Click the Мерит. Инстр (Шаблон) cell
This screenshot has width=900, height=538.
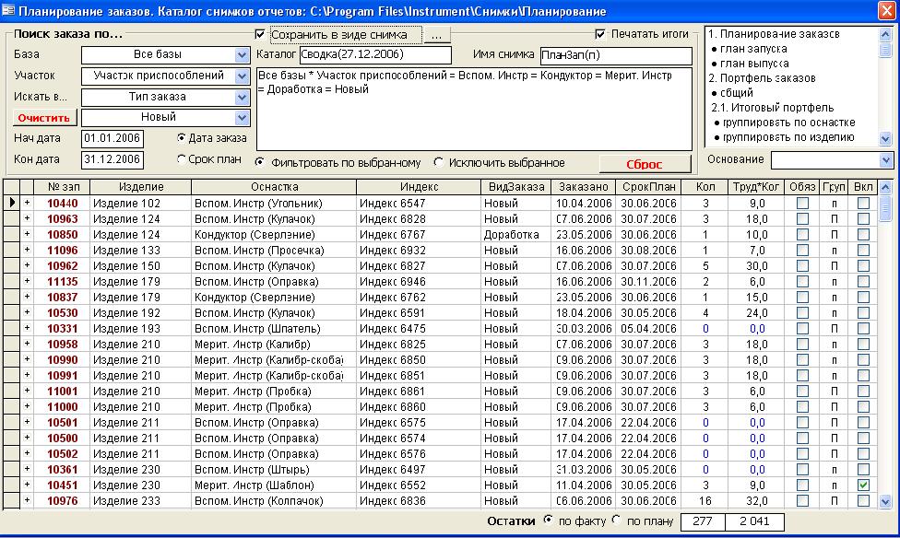coord(274,485)
